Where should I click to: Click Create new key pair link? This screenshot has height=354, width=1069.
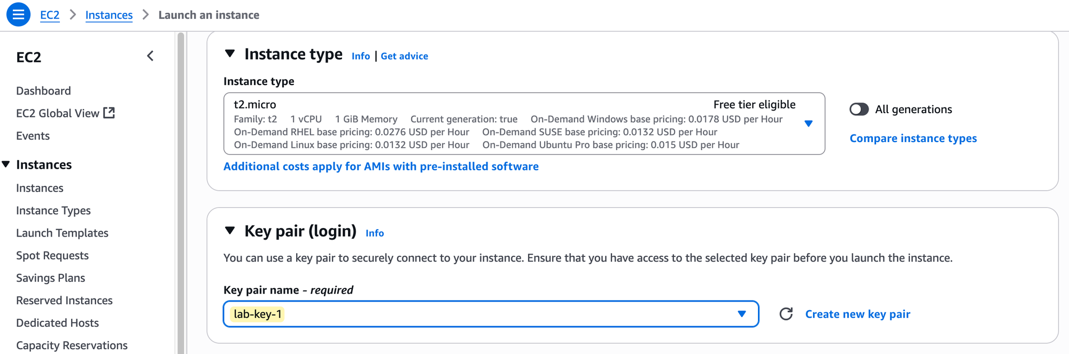[857, 314]
